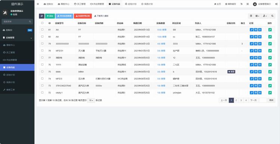Open 巡检计划 in the sidebar menu
The image size is (280, 144).
(x=17, y=75)
